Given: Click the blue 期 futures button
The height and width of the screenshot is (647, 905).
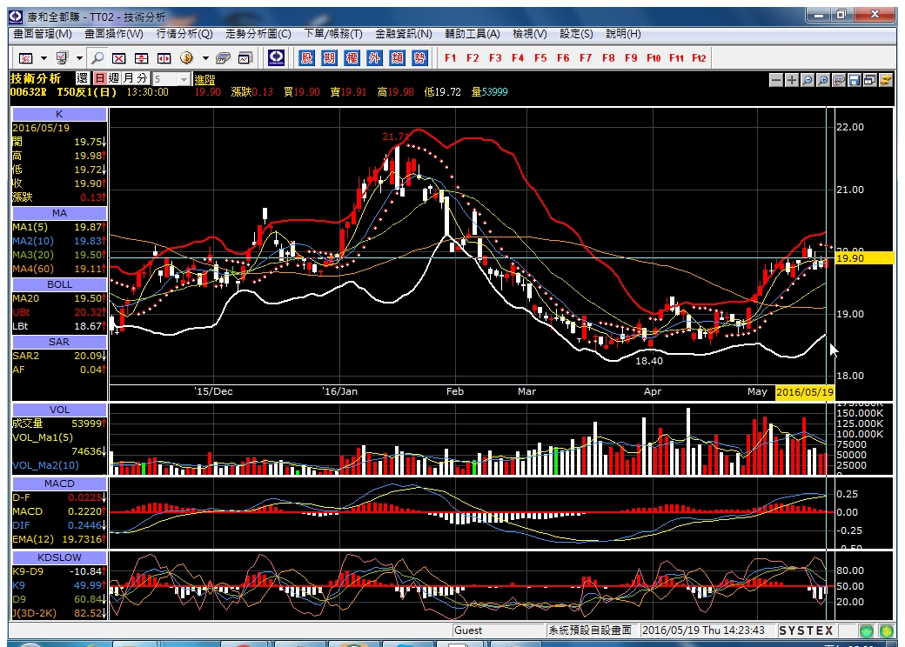Looking at the screenshot, I should coord(329,57).
